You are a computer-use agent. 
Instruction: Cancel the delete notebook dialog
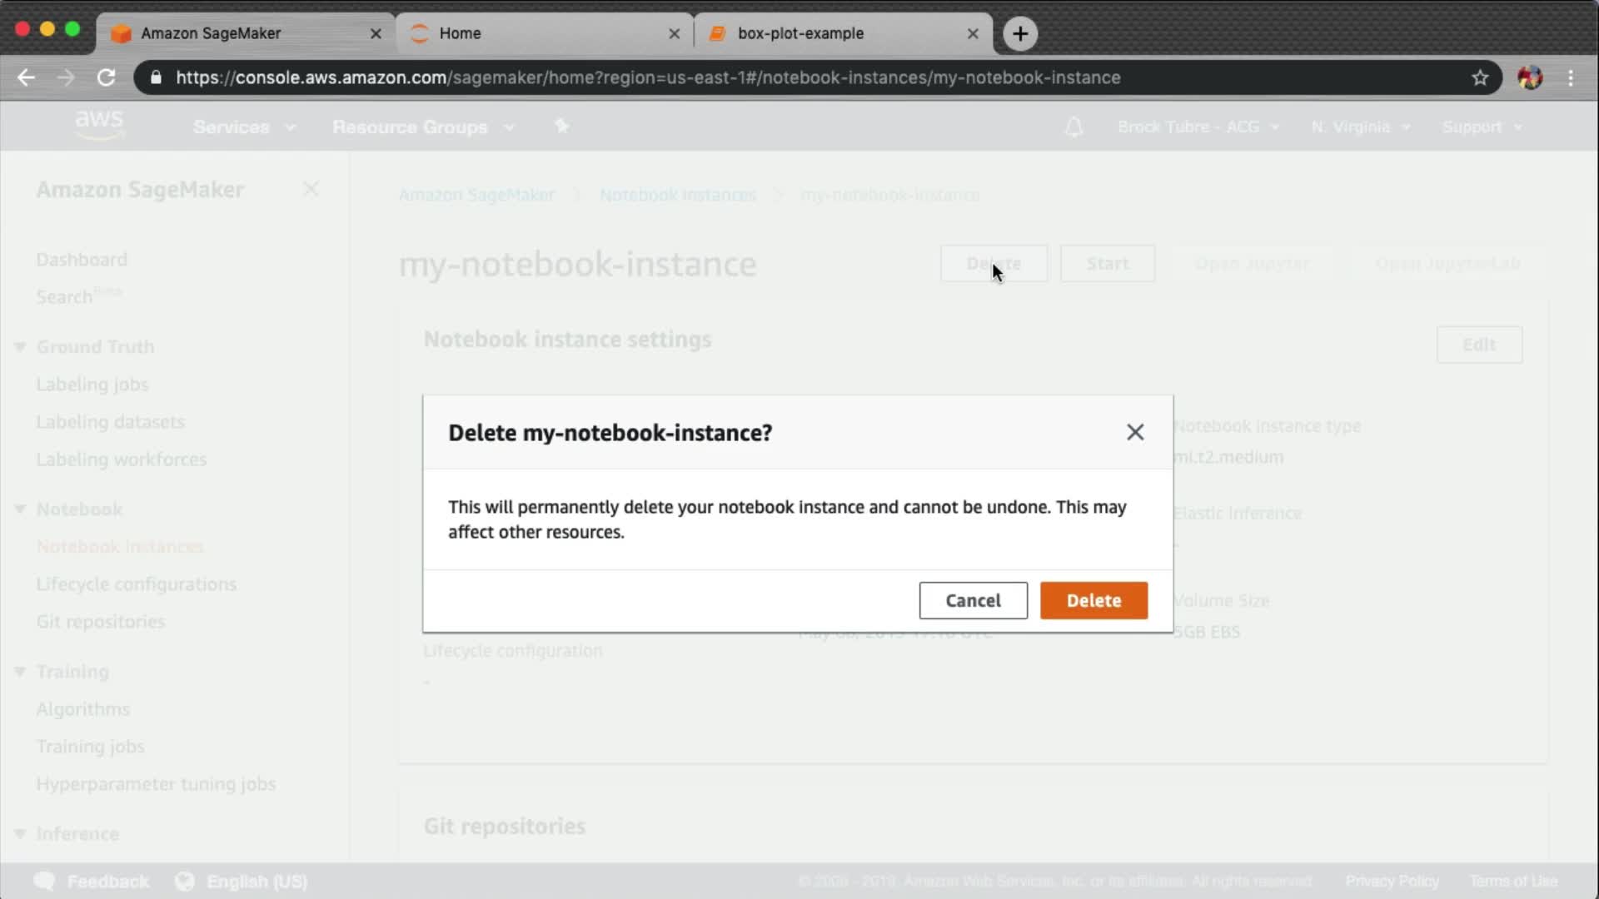click(x=973, y=600)
